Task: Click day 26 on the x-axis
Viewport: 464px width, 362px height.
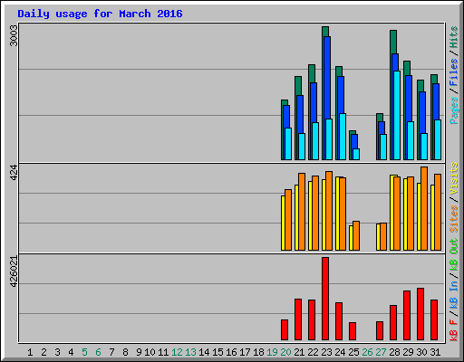Action: [367, 352]
